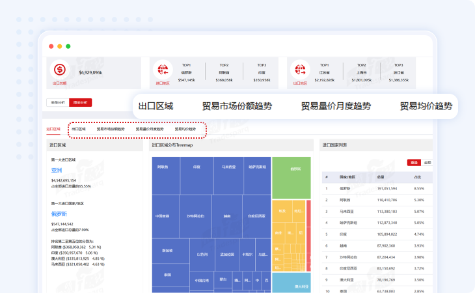Open 贸易市场份额趋势 tab in small tab row
This screenshot has width=475, height=293.
click(111, 129)
